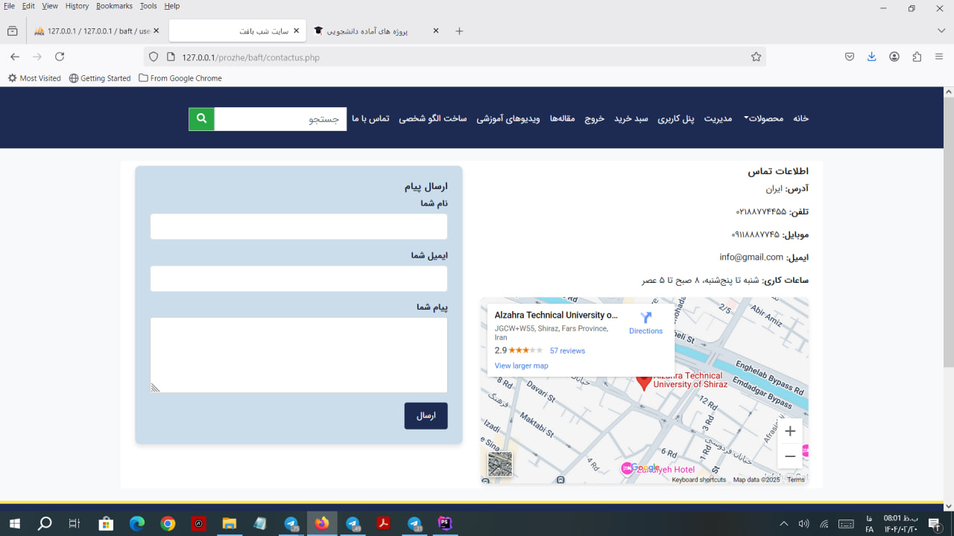The width and height of the screenshot is (954, 536).
Task: Open the Tools menu
Action: 148,6
